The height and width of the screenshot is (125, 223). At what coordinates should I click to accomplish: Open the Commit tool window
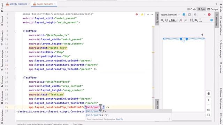(x=2, y=21)
